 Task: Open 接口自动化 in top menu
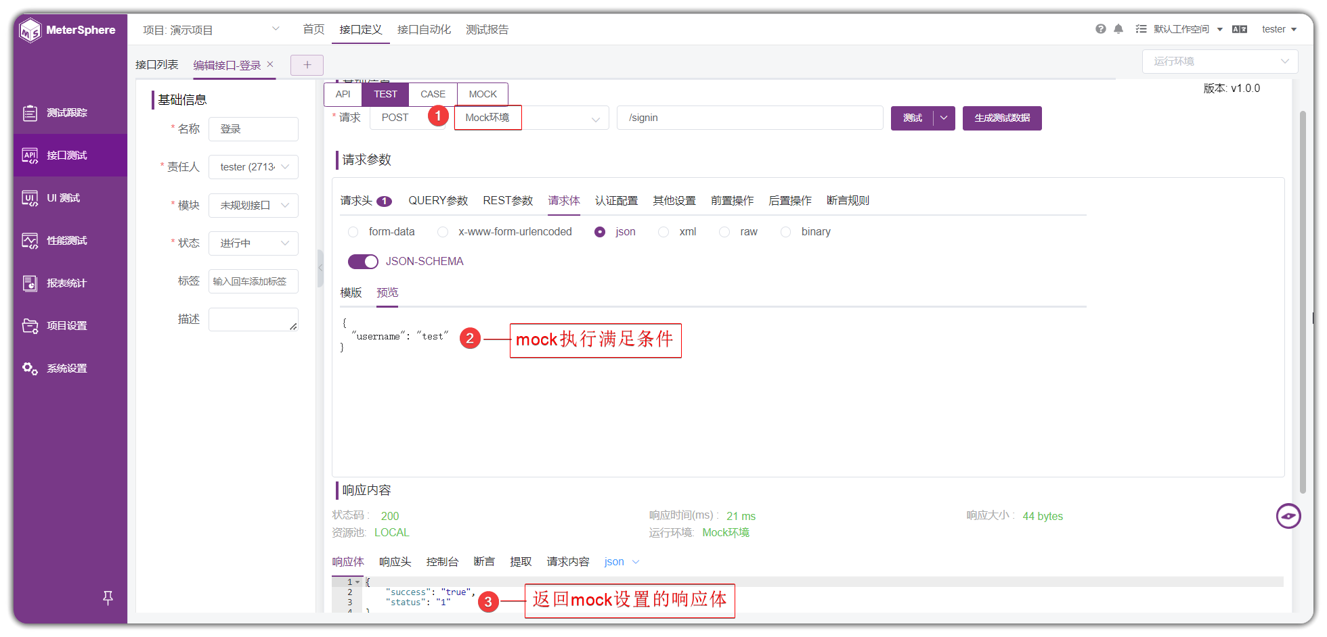coord(424,30)
